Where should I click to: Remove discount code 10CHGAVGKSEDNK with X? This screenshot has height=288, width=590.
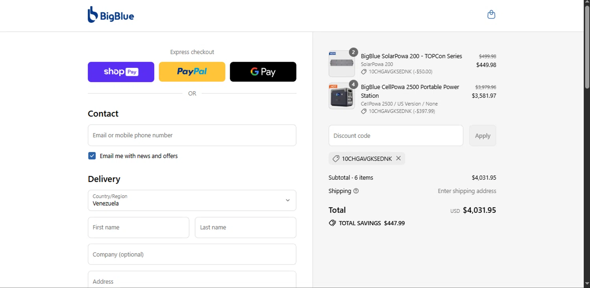click(398, 158)
